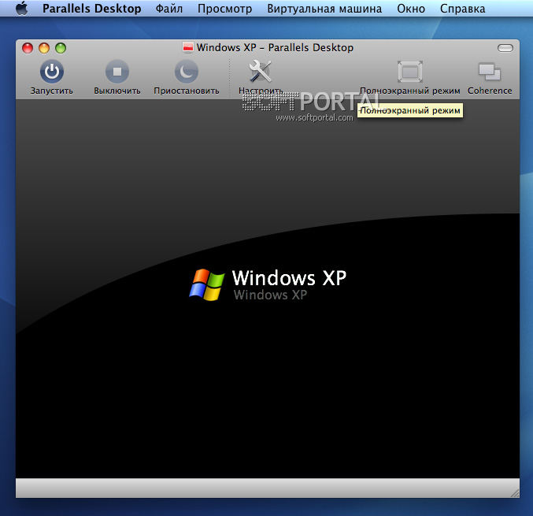Open the Виртуальная машина menu
Screen dimensions: 533x516
[324, 9]
